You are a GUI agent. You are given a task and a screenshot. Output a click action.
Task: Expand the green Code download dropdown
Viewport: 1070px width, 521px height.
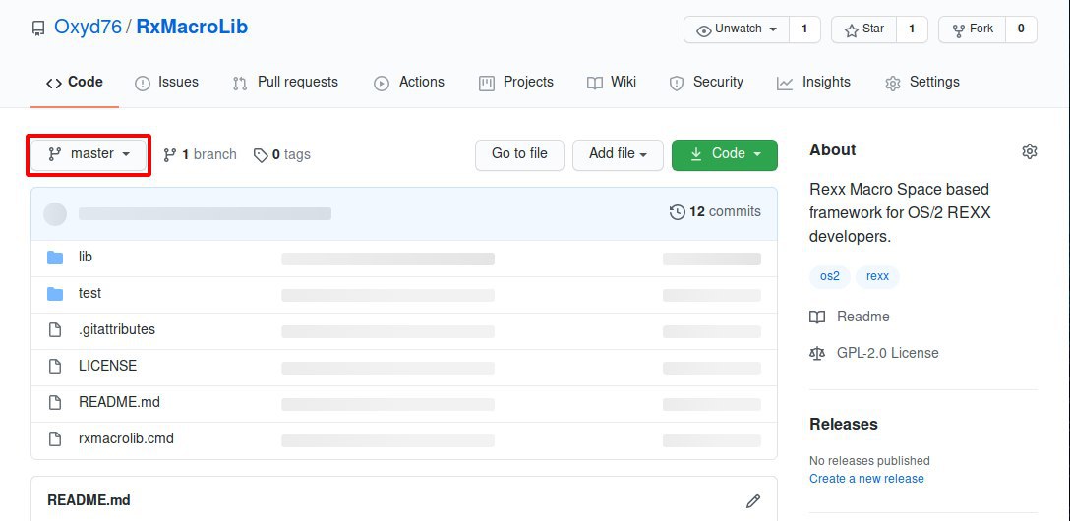725,154
